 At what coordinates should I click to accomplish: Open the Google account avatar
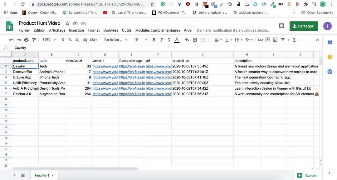327,26
